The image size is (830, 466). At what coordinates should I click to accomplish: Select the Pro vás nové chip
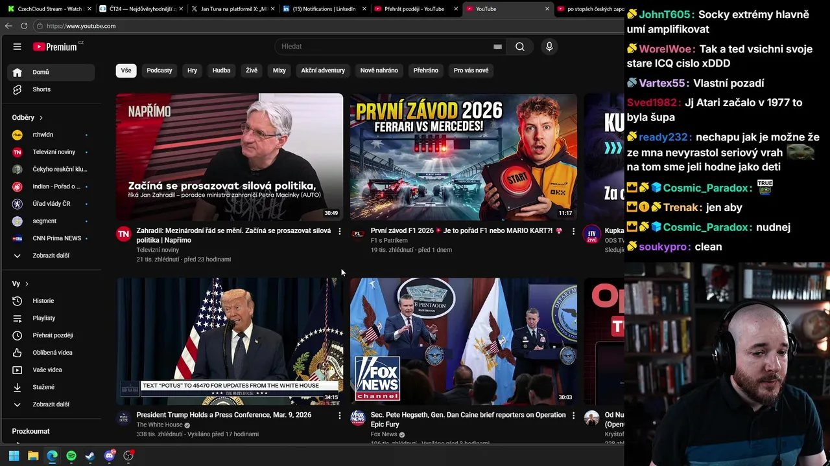[x=471, y=71]
